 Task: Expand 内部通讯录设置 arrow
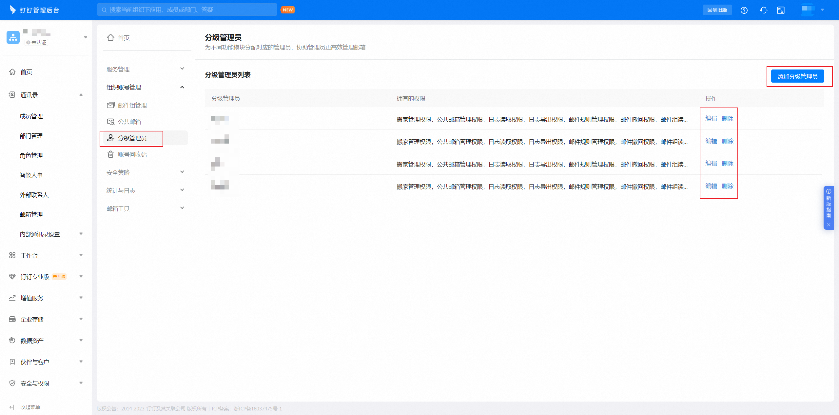coord(81,234)
